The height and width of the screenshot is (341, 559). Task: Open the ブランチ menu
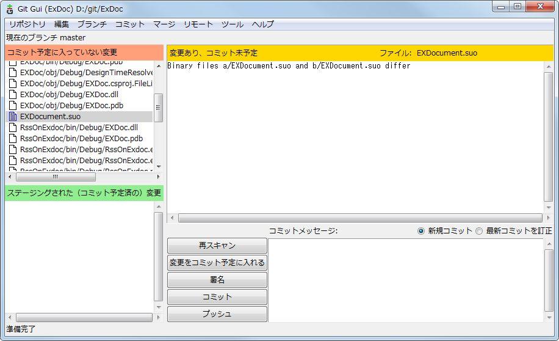pos(92,24)
